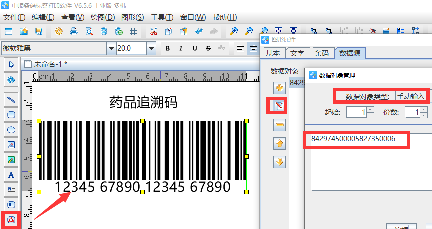This screenshot has width=432, height=229.
Task: Open the 窗口(W) menu
Action: point(193,18)
